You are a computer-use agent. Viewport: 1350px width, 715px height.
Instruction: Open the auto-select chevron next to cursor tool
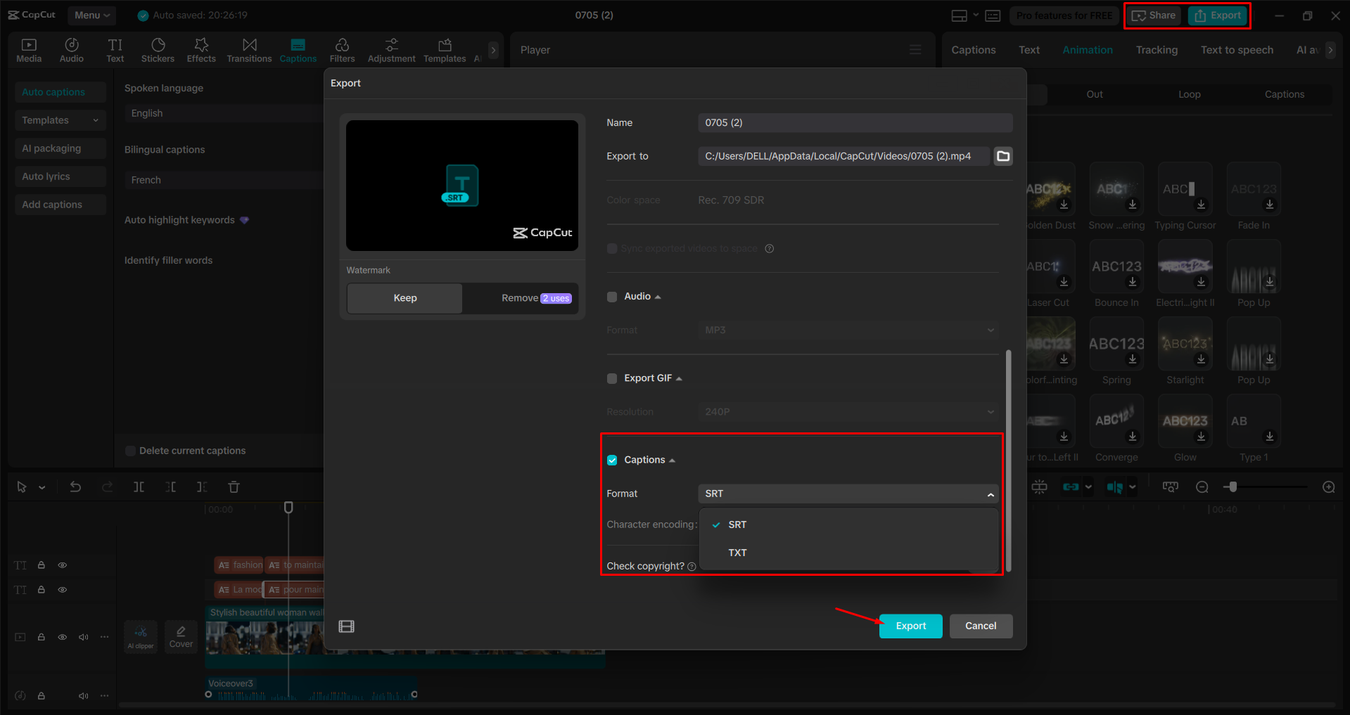[x=42, y=487]
